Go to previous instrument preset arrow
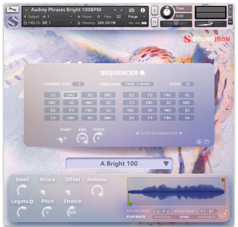 coord(115,10)
